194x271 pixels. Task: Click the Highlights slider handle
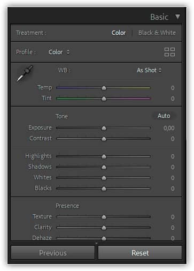tap(104, 156)
